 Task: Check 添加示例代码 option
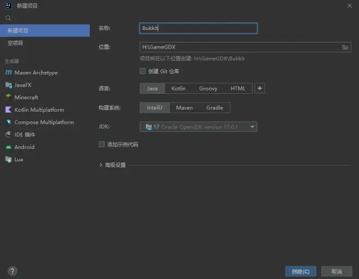[102, 144]
